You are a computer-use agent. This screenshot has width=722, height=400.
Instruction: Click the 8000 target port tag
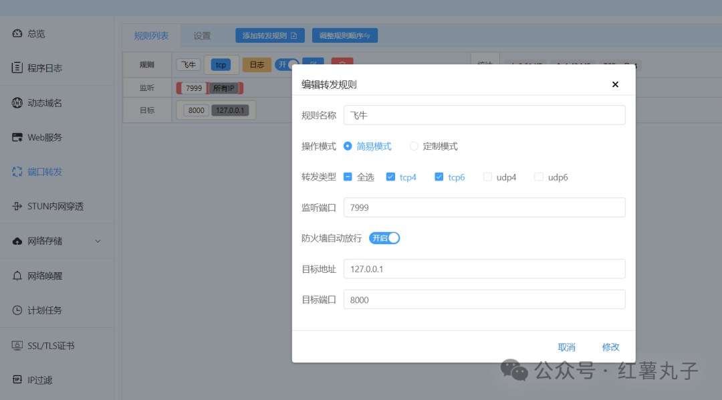click(x=196, y=110)
